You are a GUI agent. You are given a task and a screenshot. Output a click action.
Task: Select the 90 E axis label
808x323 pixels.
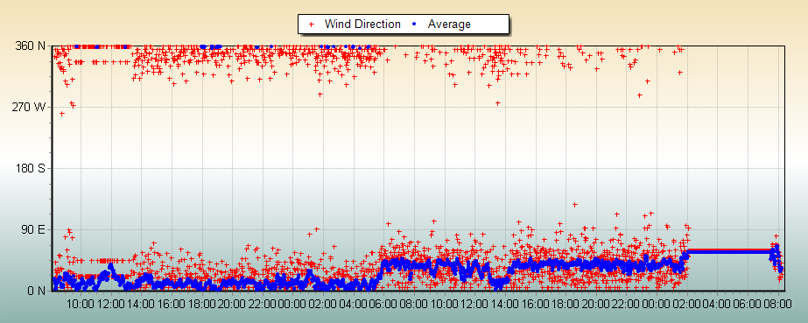click(33, 229)
